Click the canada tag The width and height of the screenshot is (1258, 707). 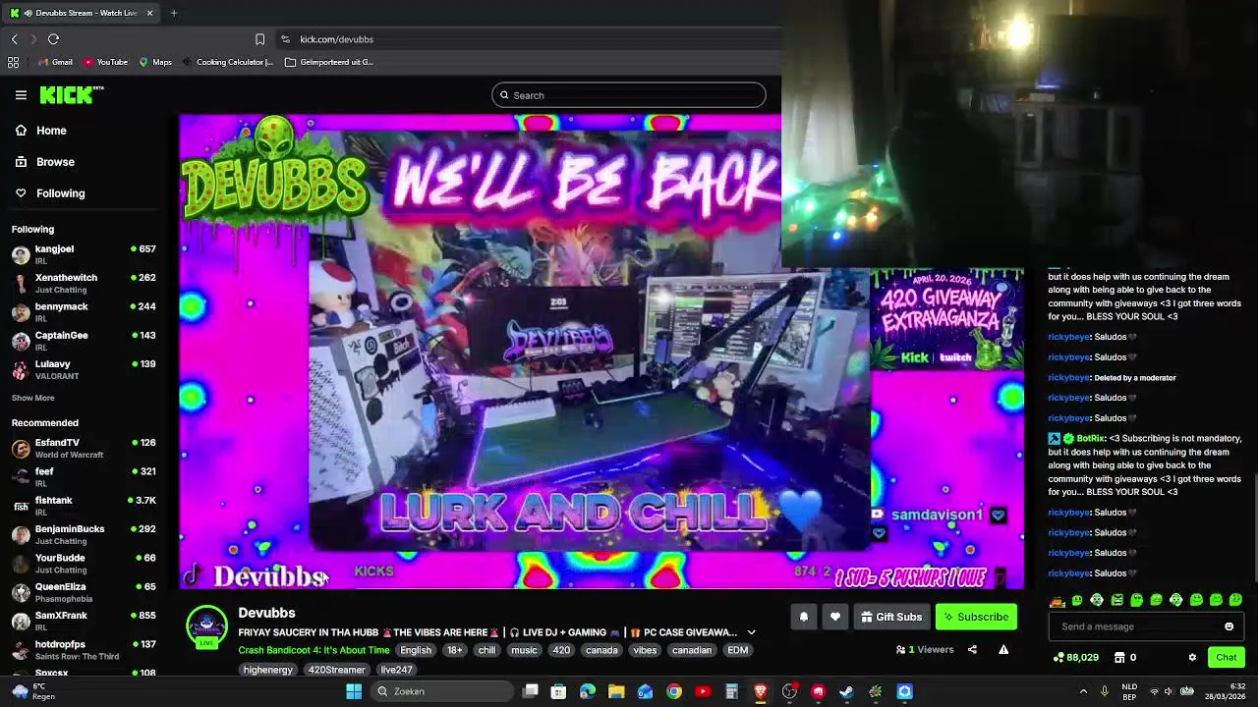click(x=601, y=650)
